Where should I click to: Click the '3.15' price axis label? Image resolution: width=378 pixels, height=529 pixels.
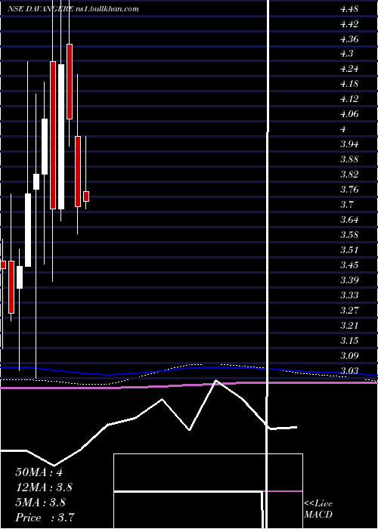tap(349, 340)
